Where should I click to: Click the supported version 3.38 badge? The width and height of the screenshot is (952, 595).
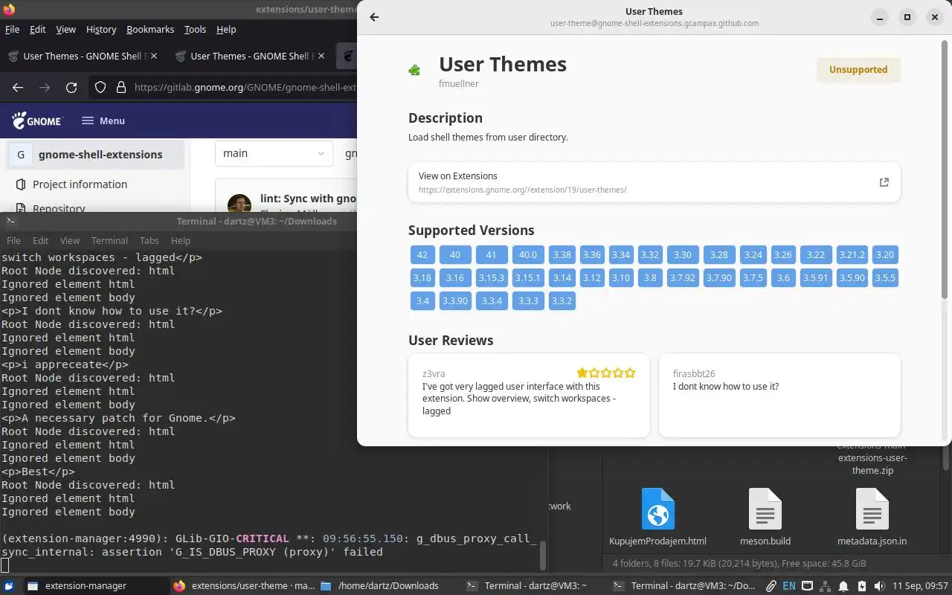tap(562, 254)
